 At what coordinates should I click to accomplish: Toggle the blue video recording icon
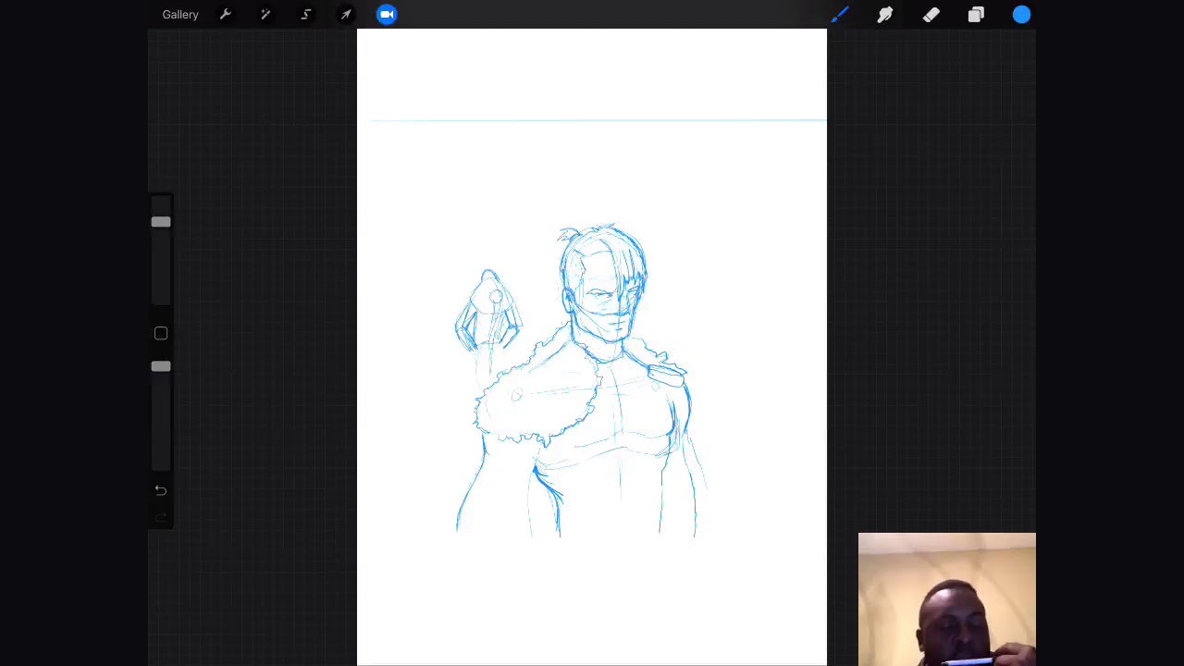click(387, 14)
